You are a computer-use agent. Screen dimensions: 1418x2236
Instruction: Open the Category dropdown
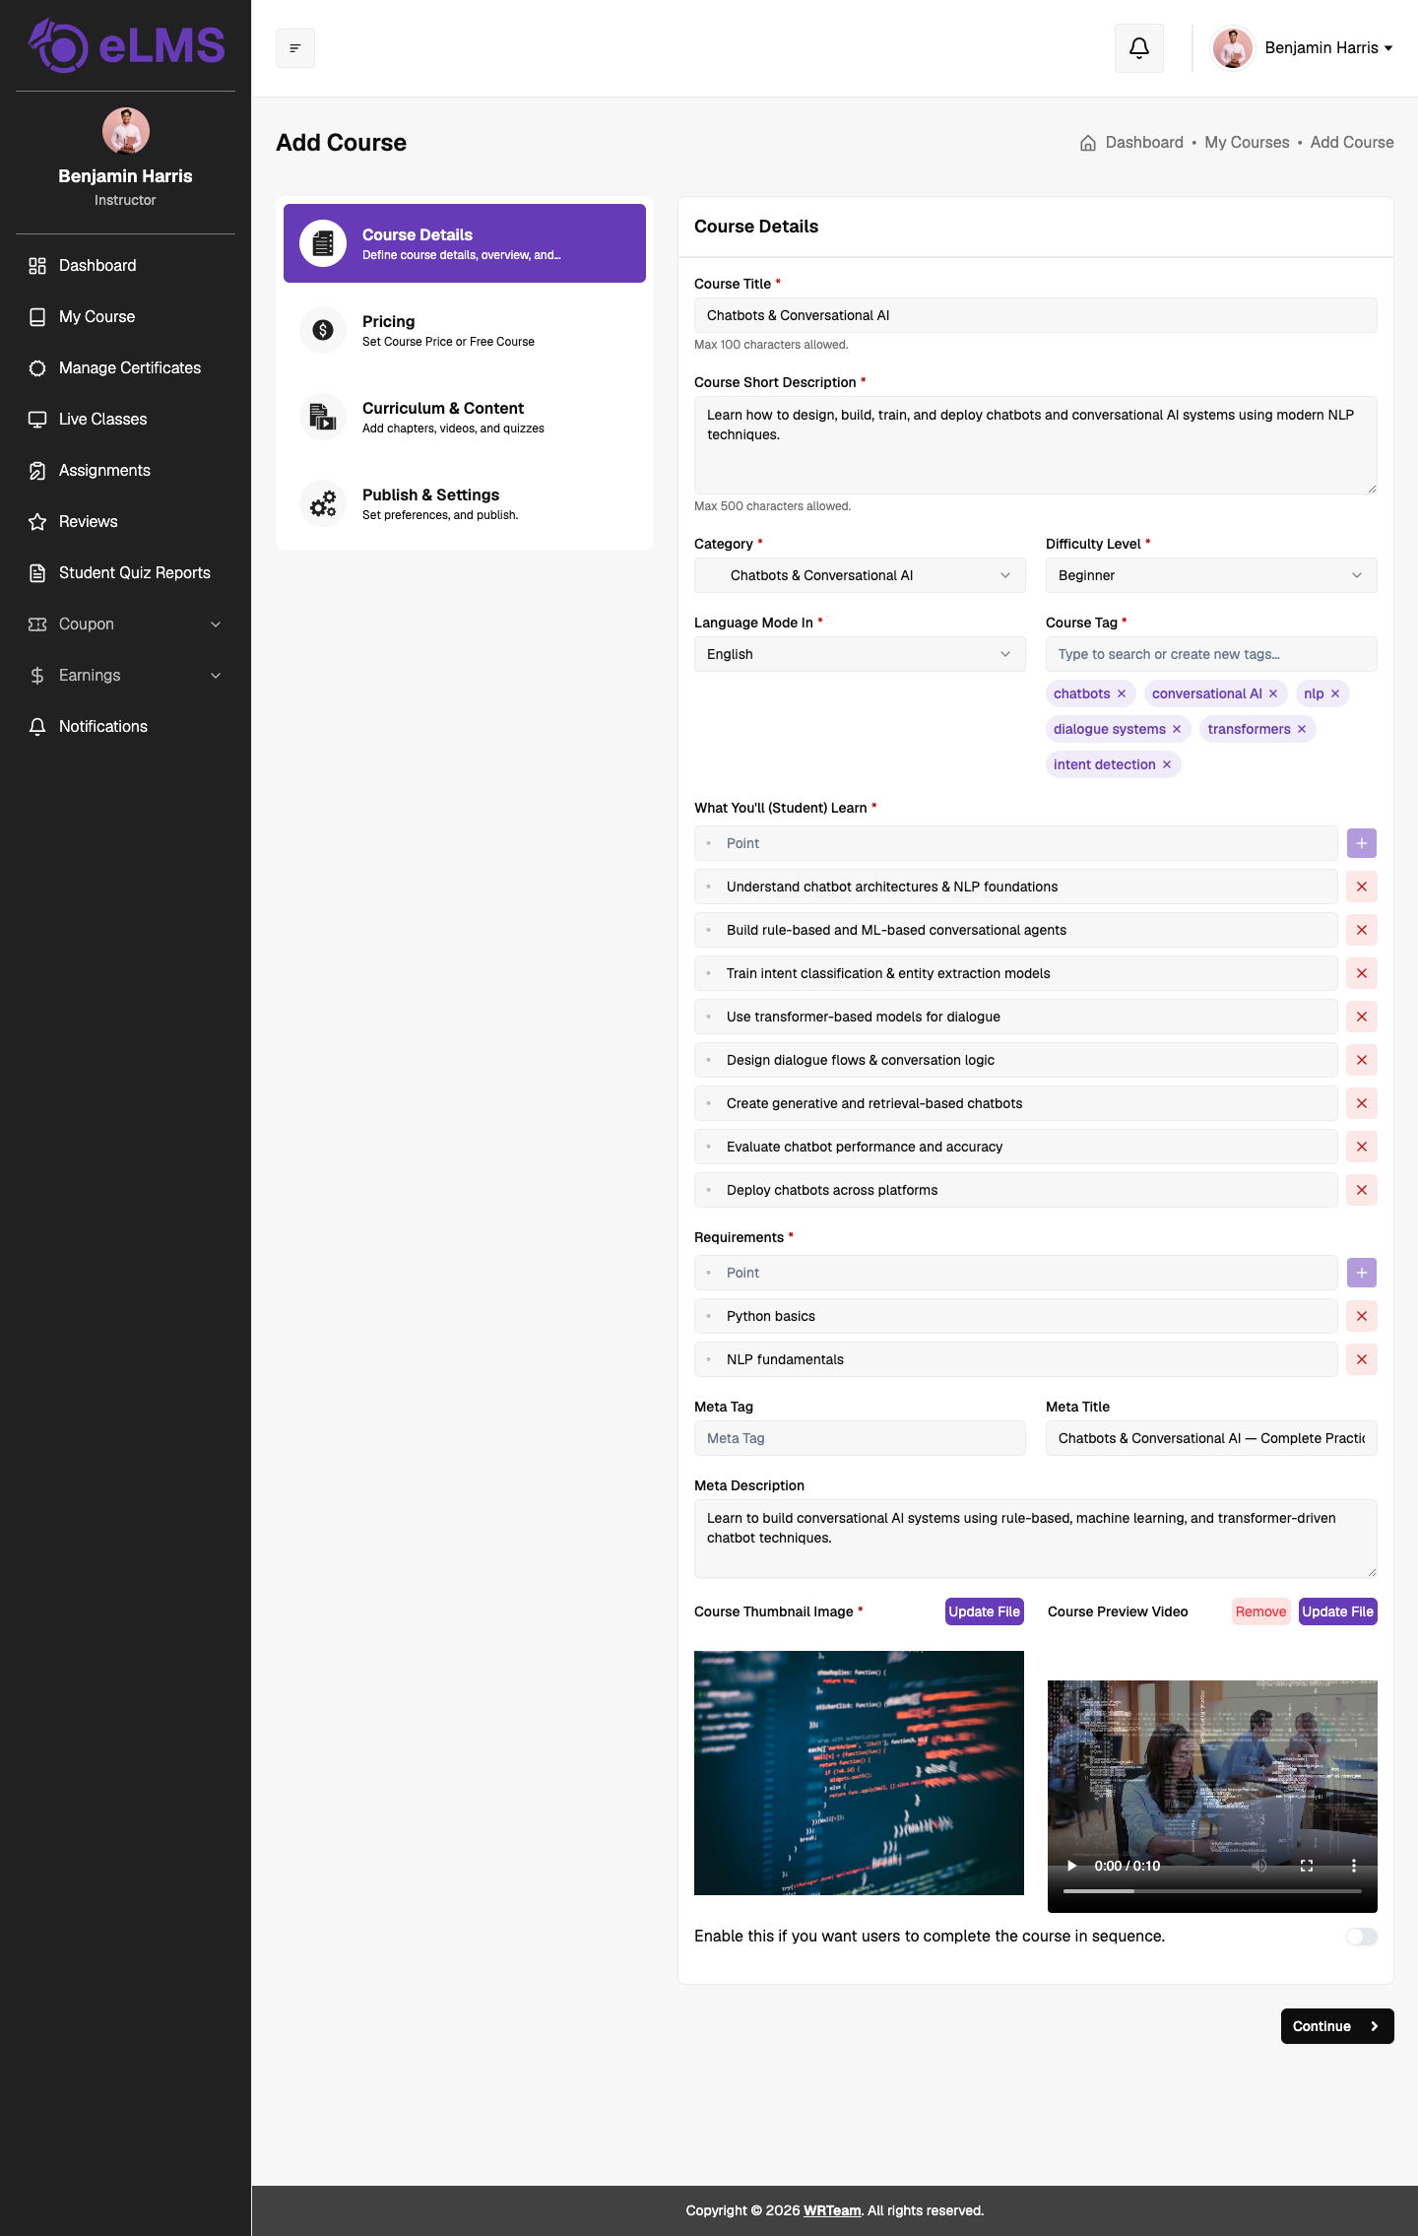pos(860,575)
